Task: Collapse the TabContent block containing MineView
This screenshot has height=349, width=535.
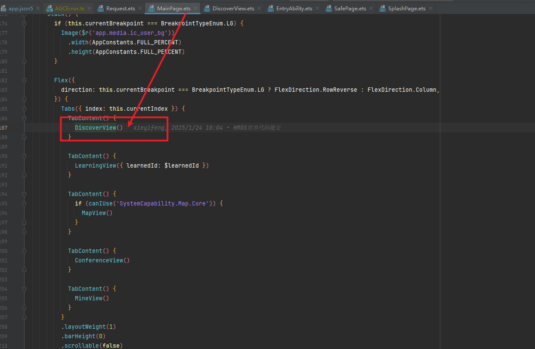Action: (24, 289)
